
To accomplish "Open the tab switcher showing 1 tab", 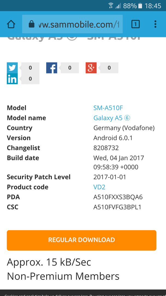I will point(135,24).
